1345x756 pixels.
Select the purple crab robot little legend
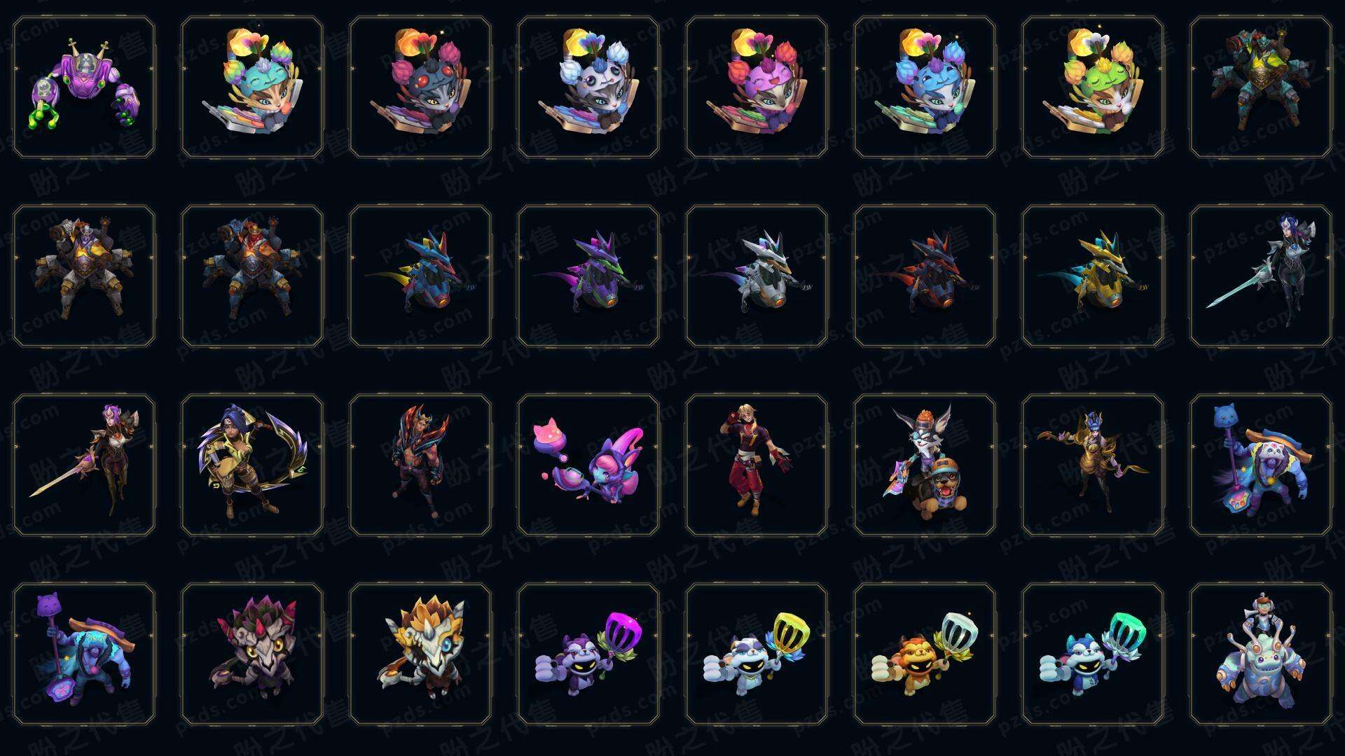pyautogui.click(x=84, y=87)
